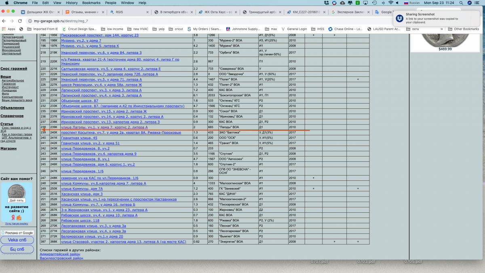The width and height of the screenshot is (485, 273).
Task: Open the 'улица Коммуны, дом 7А' link
Action: pos(82,188)
